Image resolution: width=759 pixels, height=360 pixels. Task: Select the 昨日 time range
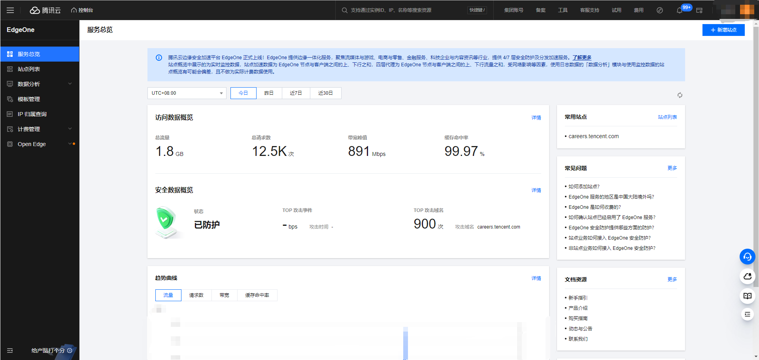(269, 93)
